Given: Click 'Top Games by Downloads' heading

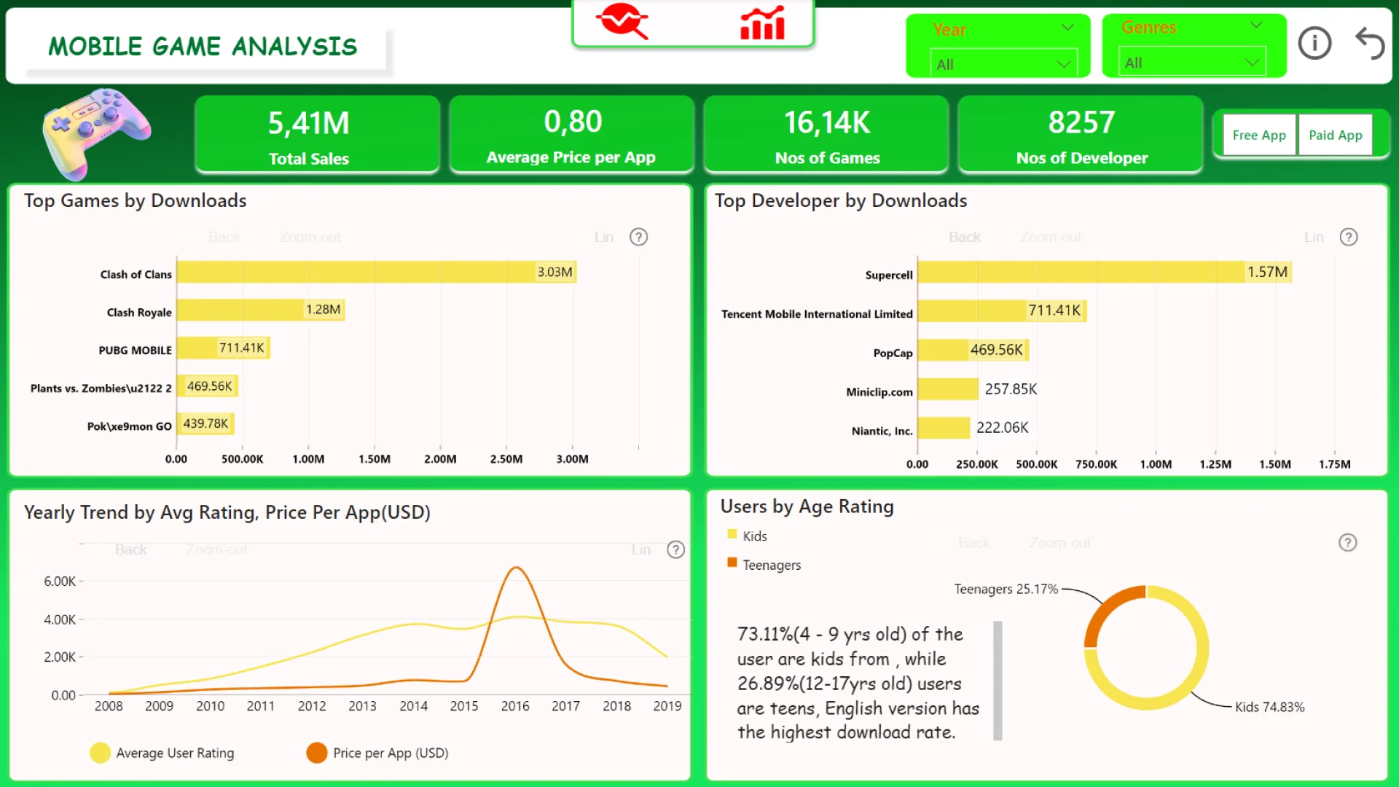Looking at the screenshot, I should click(135, 200).
